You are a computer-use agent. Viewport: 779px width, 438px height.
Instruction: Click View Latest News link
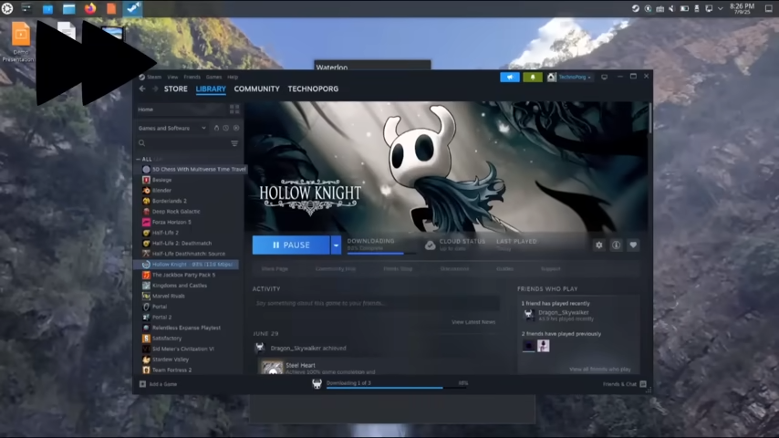(473, 322)
